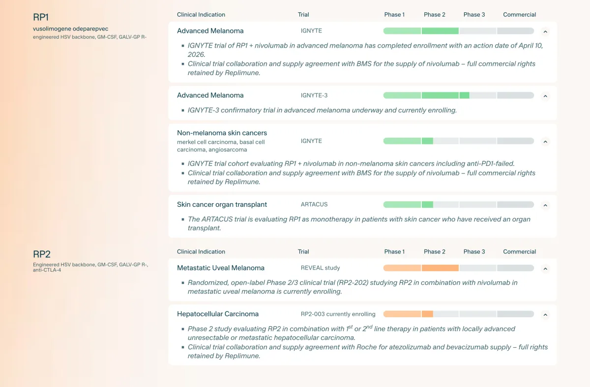Click the REVEAL study trial name

pos(320,268)
